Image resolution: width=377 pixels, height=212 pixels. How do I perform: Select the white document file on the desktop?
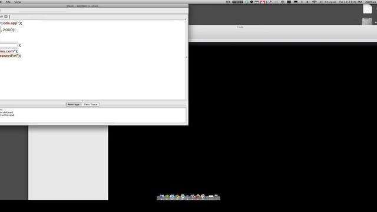[368, 9]
